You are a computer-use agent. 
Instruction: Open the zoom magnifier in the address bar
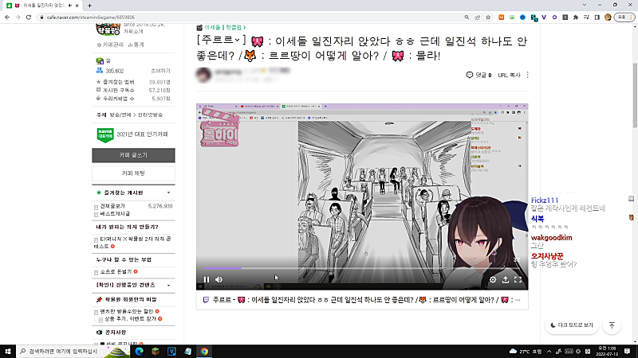(467, 17)
